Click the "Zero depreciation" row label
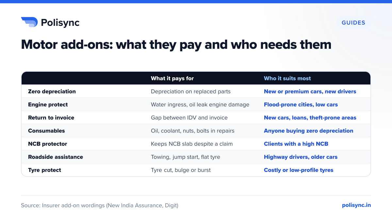 coord(52,92)
